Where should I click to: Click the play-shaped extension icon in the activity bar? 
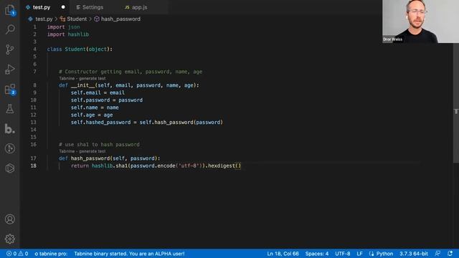click(10, 168)
